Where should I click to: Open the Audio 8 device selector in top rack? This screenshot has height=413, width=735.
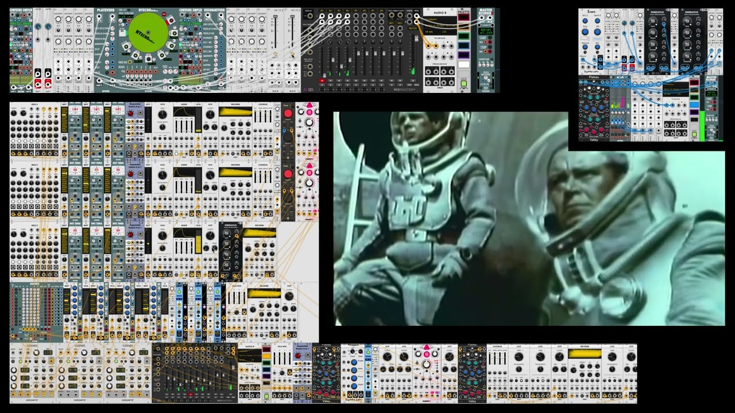440,26
